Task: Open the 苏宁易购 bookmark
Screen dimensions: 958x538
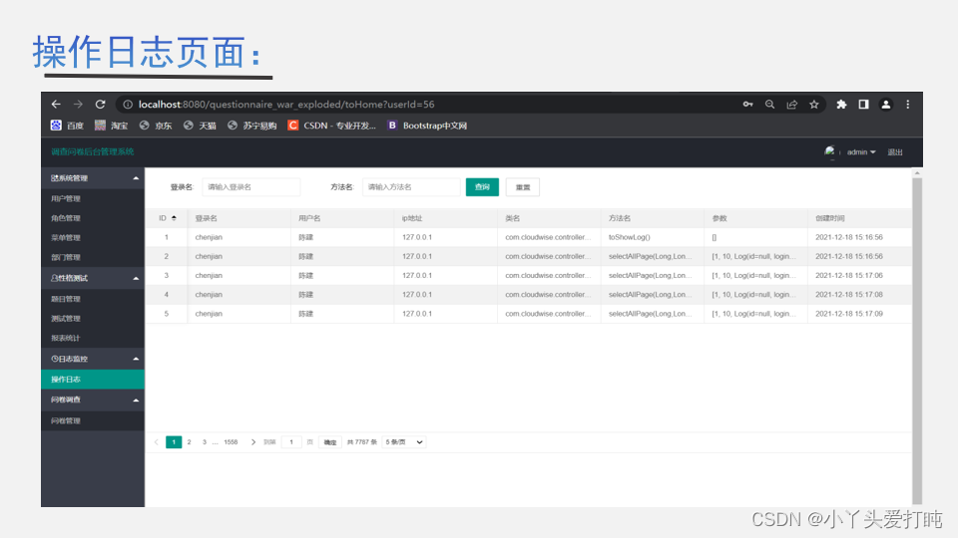Action: pyautogui.click(x=251, y=126)
